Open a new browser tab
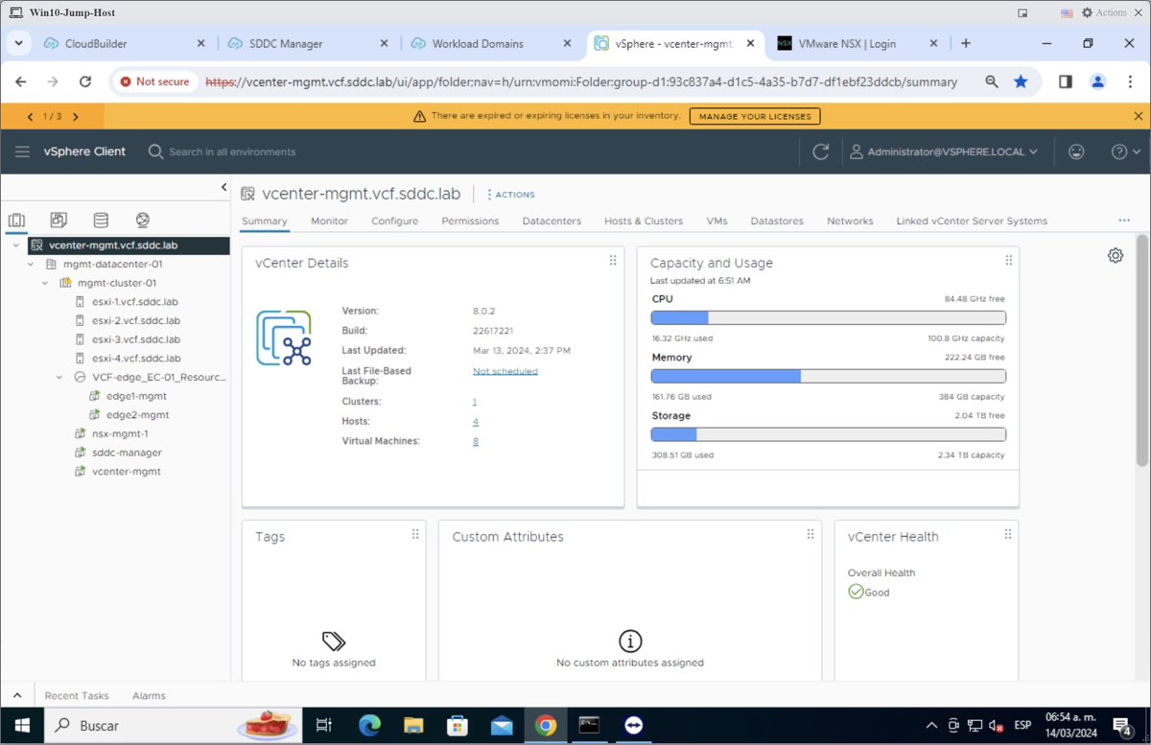Screen dimensions: 1151x745 966,43
